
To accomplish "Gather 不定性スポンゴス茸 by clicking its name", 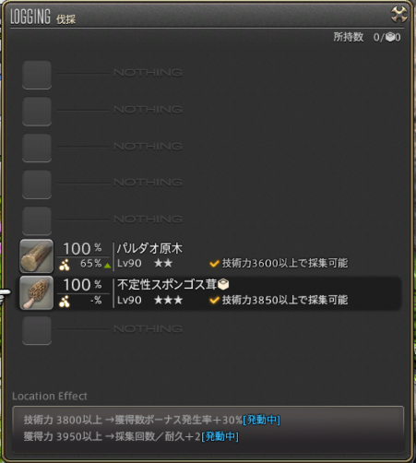I will 167,285.
